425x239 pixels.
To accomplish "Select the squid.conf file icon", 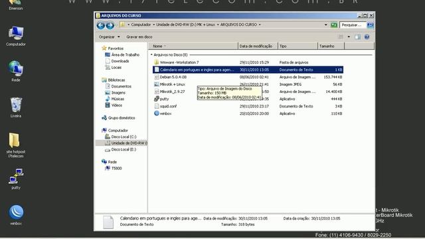I will coord(157,106).
